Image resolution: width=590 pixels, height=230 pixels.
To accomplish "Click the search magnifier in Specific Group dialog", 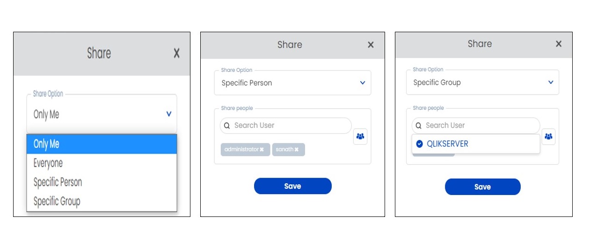I will tap(418, 125).
